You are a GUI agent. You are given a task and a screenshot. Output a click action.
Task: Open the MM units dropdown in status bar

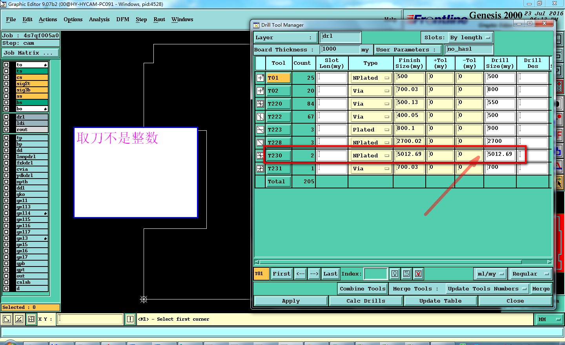(x=549, y=319)
